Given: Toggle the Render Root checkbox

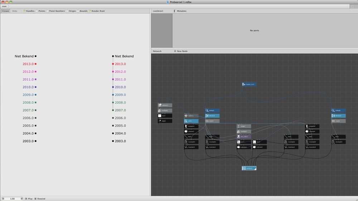Looking at the screenshot, I should tap(90, 11).
